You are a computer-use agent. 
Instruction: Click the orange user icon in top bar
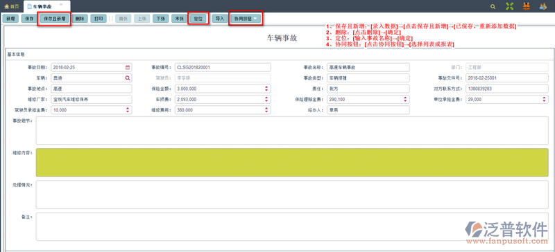click(x=527, y=6)
